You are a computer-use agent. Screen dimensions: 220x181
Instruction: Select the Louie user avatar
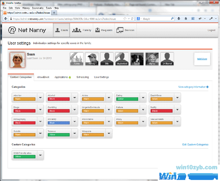[137, 59]
